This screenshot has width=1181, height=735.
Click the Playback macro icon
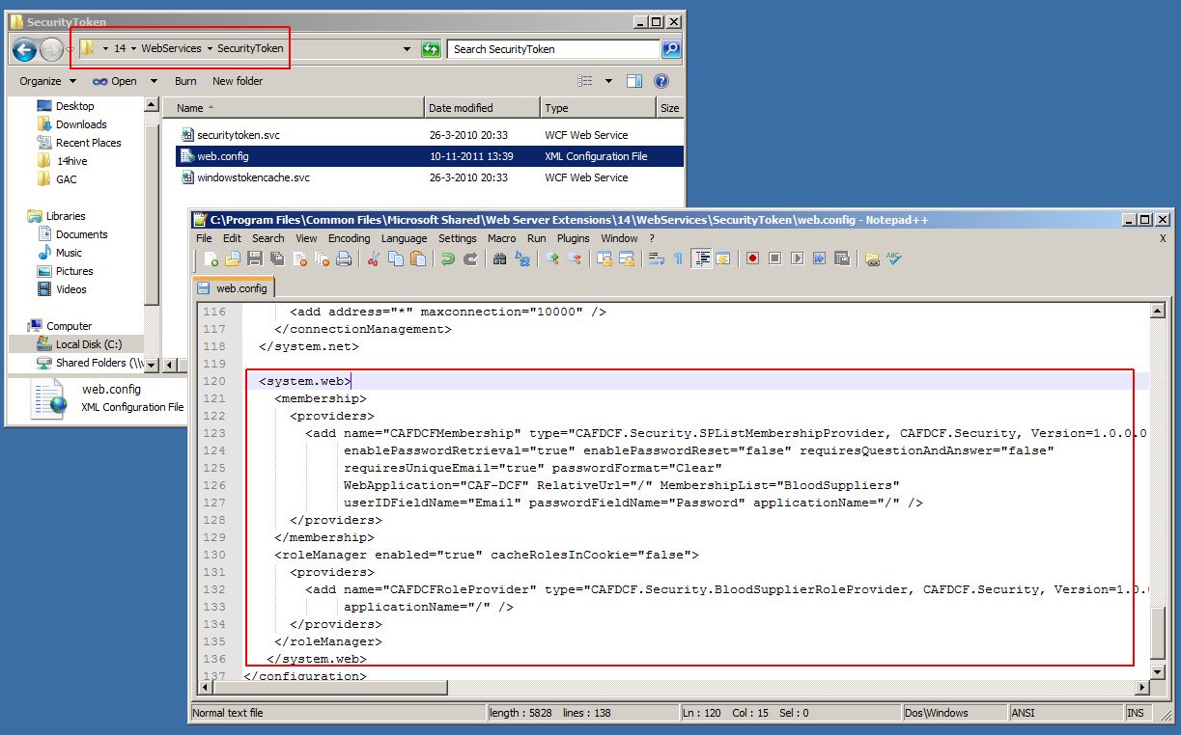click(x=797, y=259)
